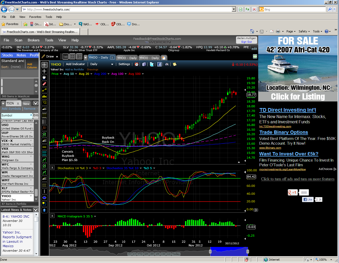
Task: Open chart Settings
Action: (x=124, y=64)
